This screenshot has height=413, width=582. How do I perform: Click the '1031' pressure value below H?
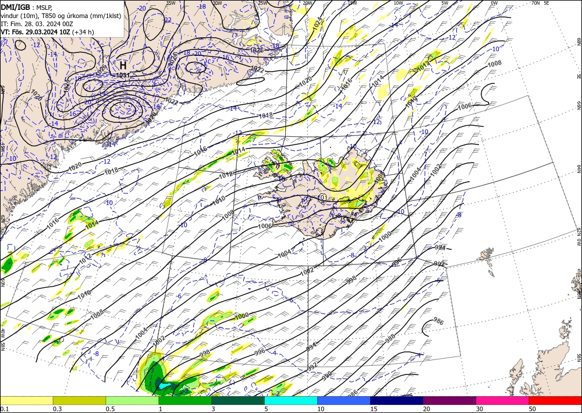pyautogui.click(x=123, y=75)
